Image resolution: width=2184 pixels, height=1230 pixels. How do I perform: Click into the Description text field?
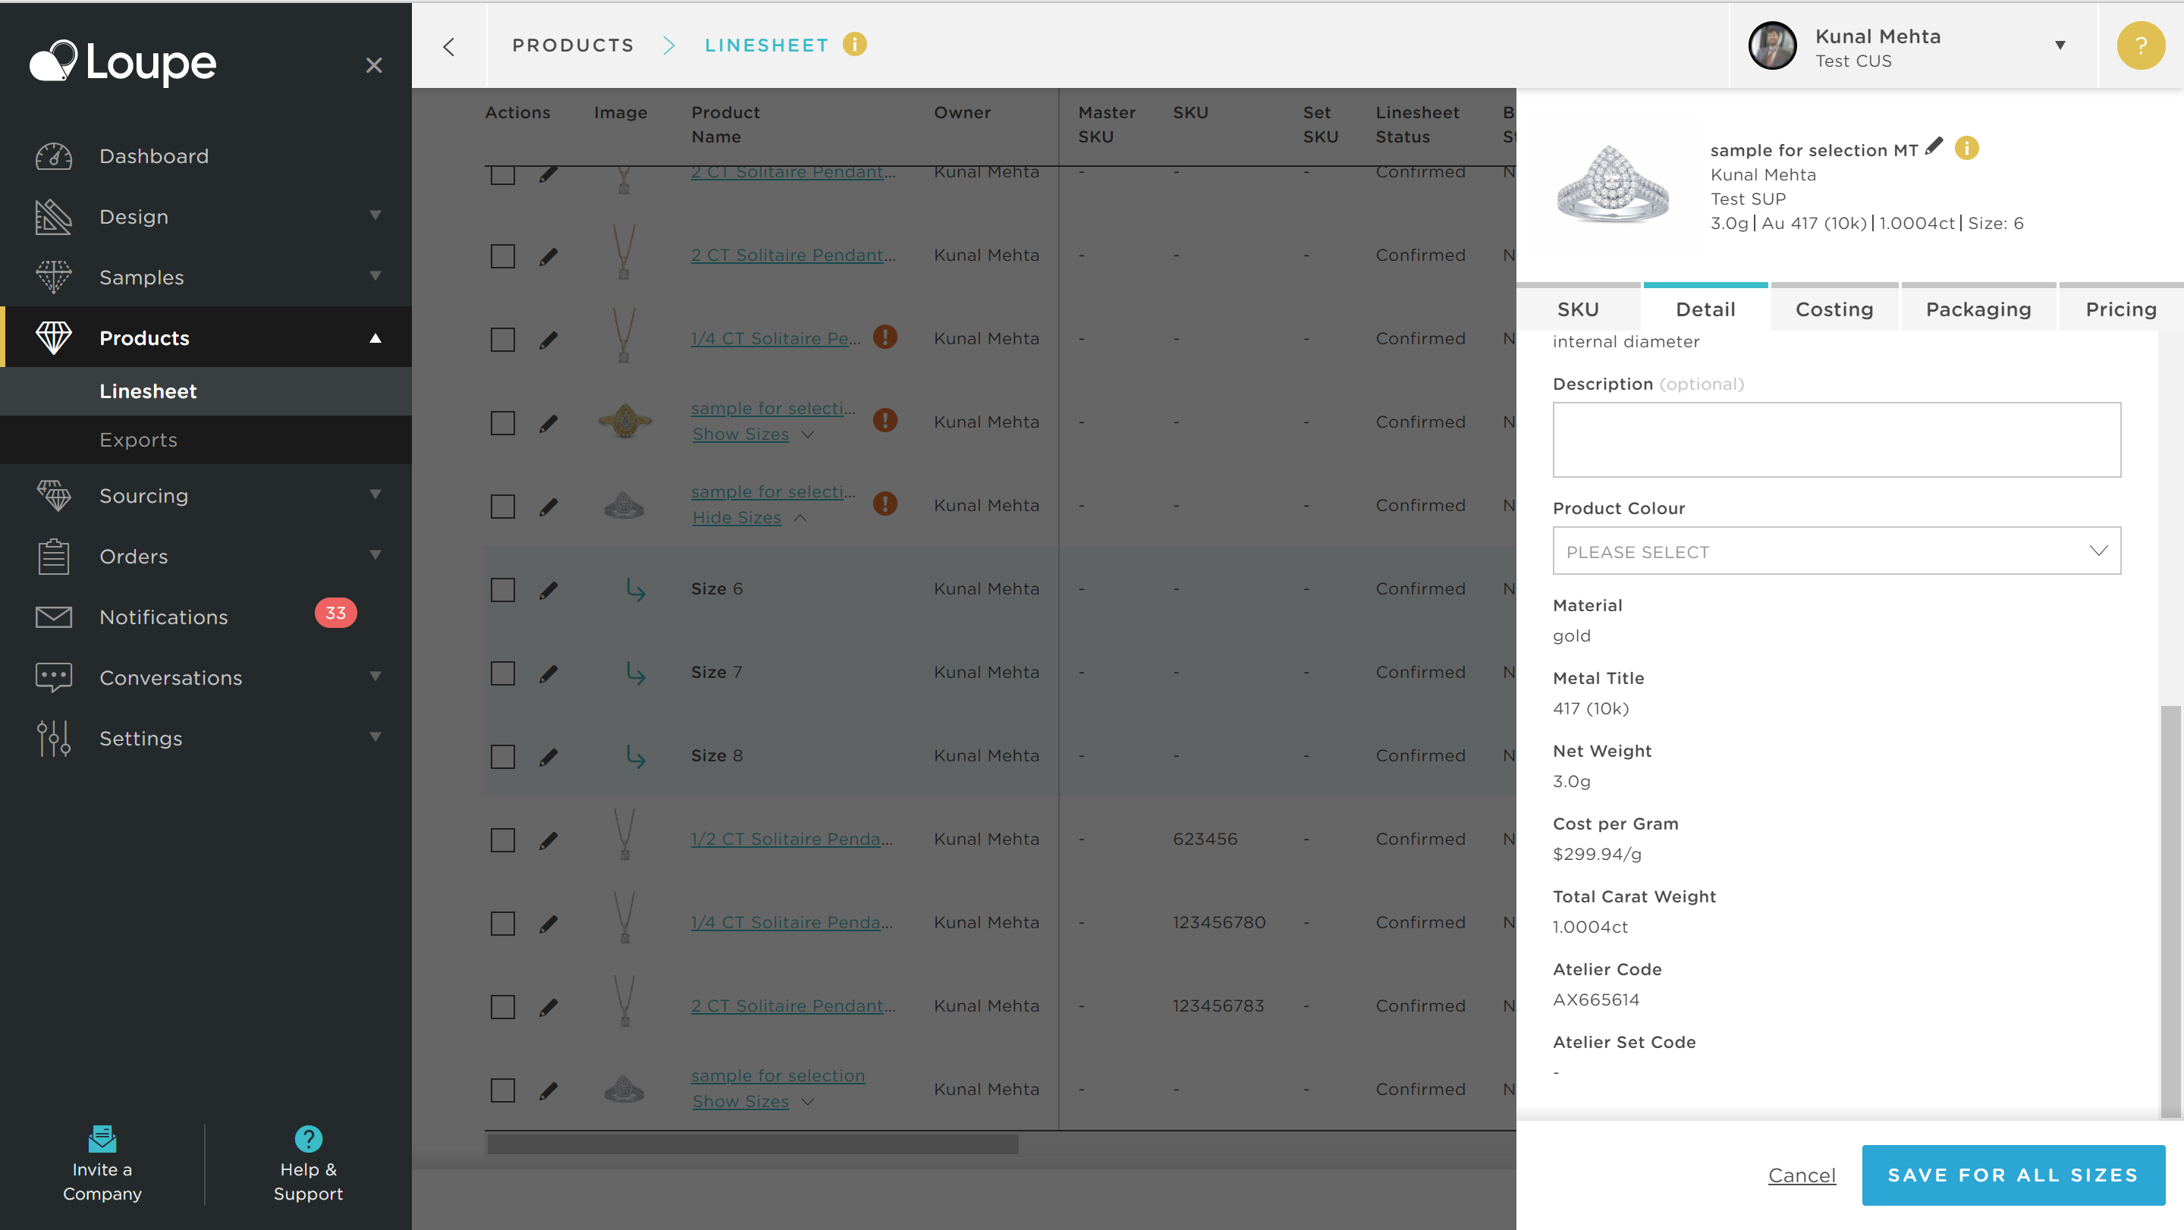[1837, 439]
